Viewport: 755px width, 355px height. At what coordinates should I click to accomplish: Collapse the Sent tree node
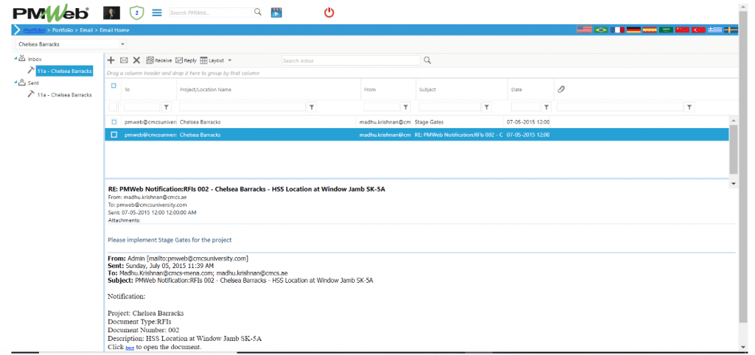[x=16, y=82]
